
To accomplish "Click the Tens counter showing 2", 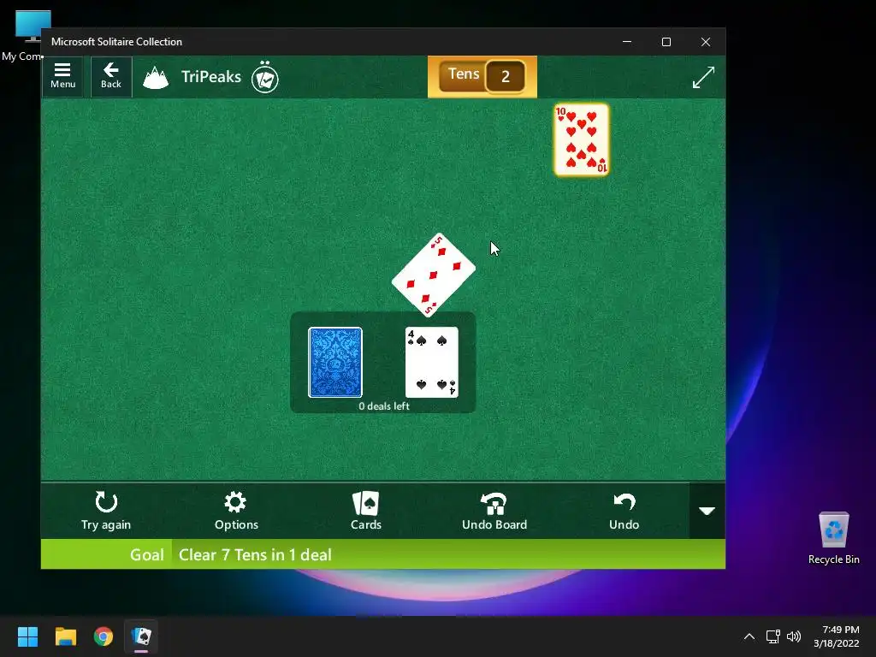I will [x=482, y=76].
